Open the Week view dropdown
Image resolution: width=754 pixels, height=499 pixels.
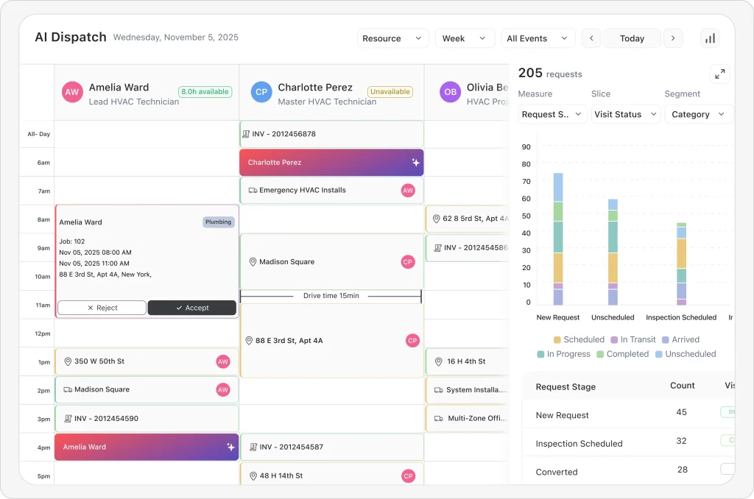[464, 38]
